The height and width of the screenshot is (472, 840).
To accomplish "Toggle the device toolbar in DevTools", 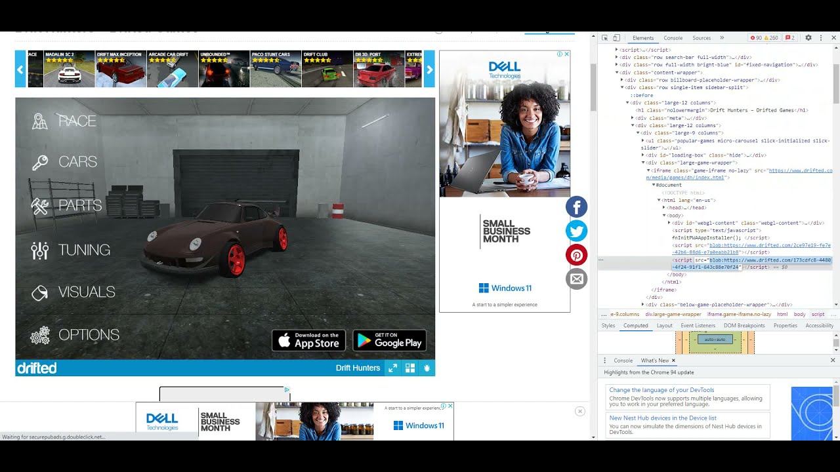I will [616, 38].
